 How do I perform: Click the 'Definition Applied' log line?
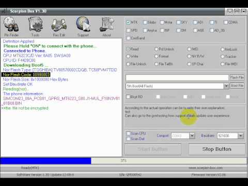point(19,41)
